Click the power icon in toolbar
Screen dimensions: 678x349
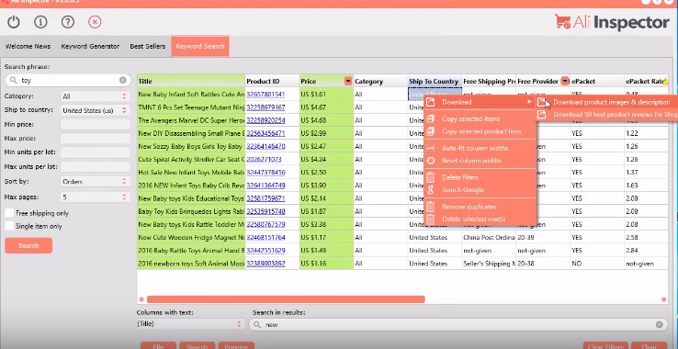pyautogui.click(x=14, y=22)
